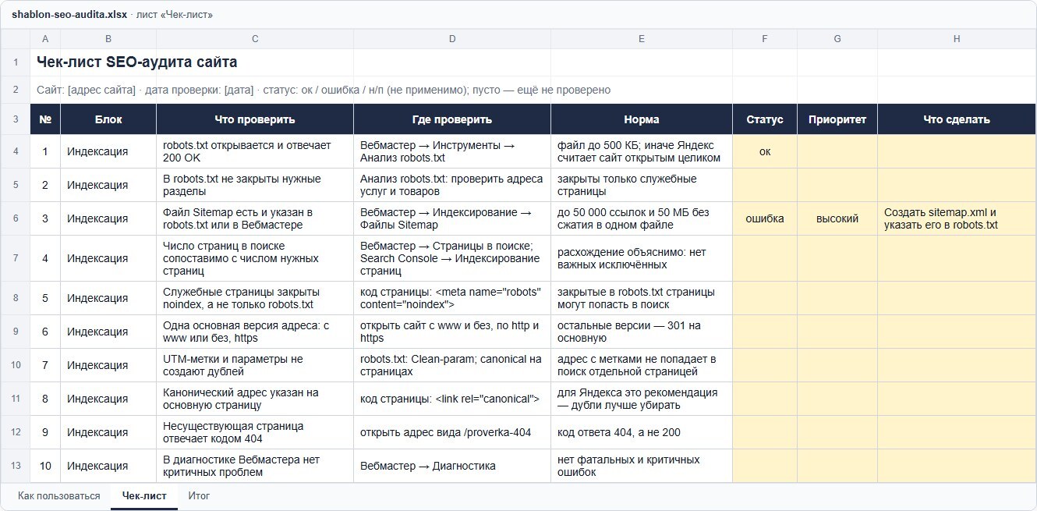The image size is (1037, 511).
Task: Click cell «Вебмастер → Инструменты → Анализ robots.txt»
Action: coord(452,151)
